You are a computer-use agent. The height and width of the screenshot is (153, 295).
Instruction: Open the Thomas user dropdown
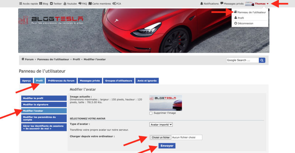coord(262,4)
